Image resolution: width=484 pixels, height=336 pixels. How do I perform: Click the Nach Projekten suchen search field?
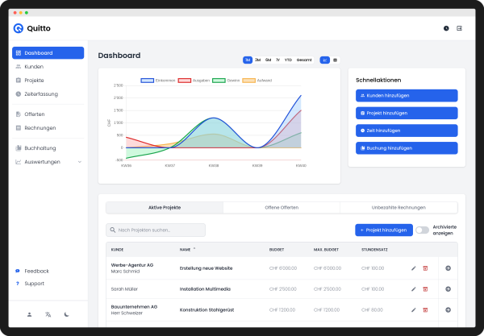pyautogui.click(x=156, y=230)
